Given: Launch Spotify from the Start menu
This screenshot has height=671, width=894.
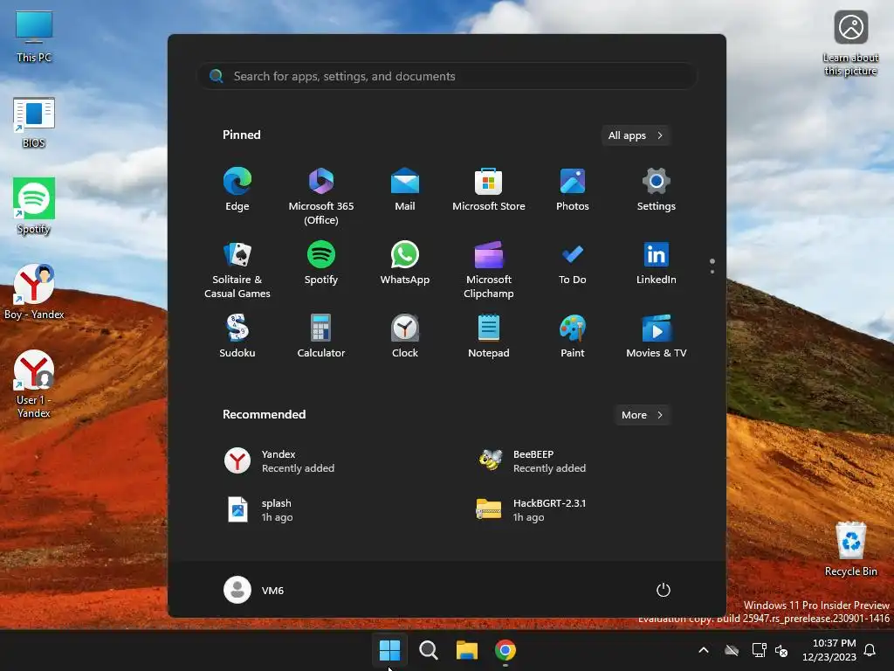Looking at the screenshot, I should [321, 263].
